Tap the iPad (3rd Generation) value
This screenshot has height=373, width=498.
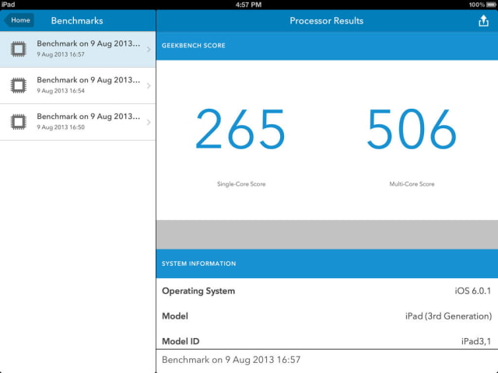tap(448, 316)
